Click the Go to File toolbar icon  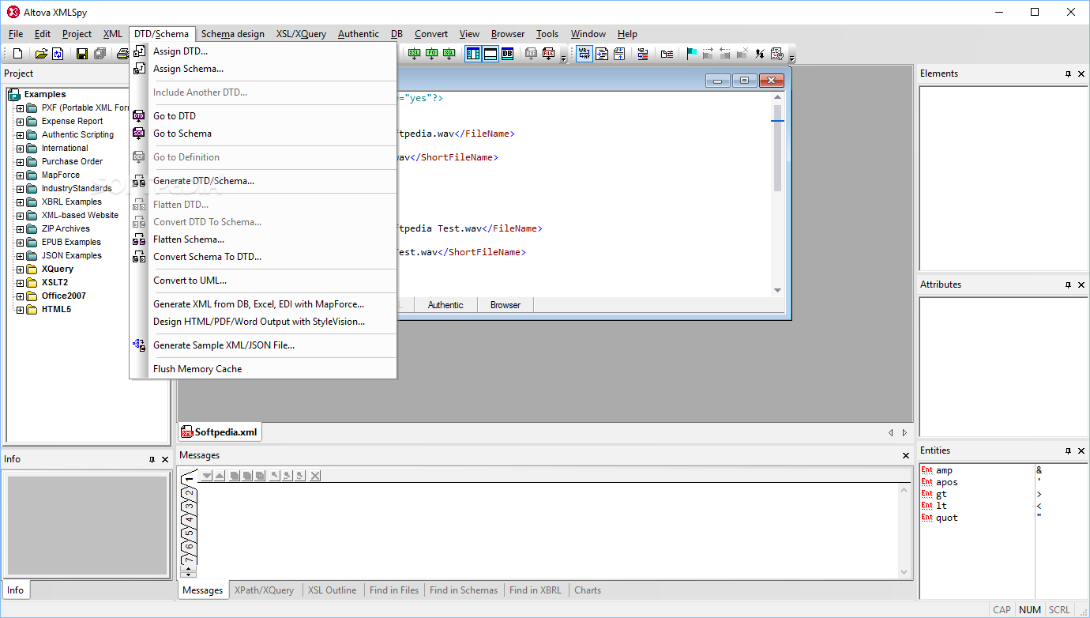point(549,54)
